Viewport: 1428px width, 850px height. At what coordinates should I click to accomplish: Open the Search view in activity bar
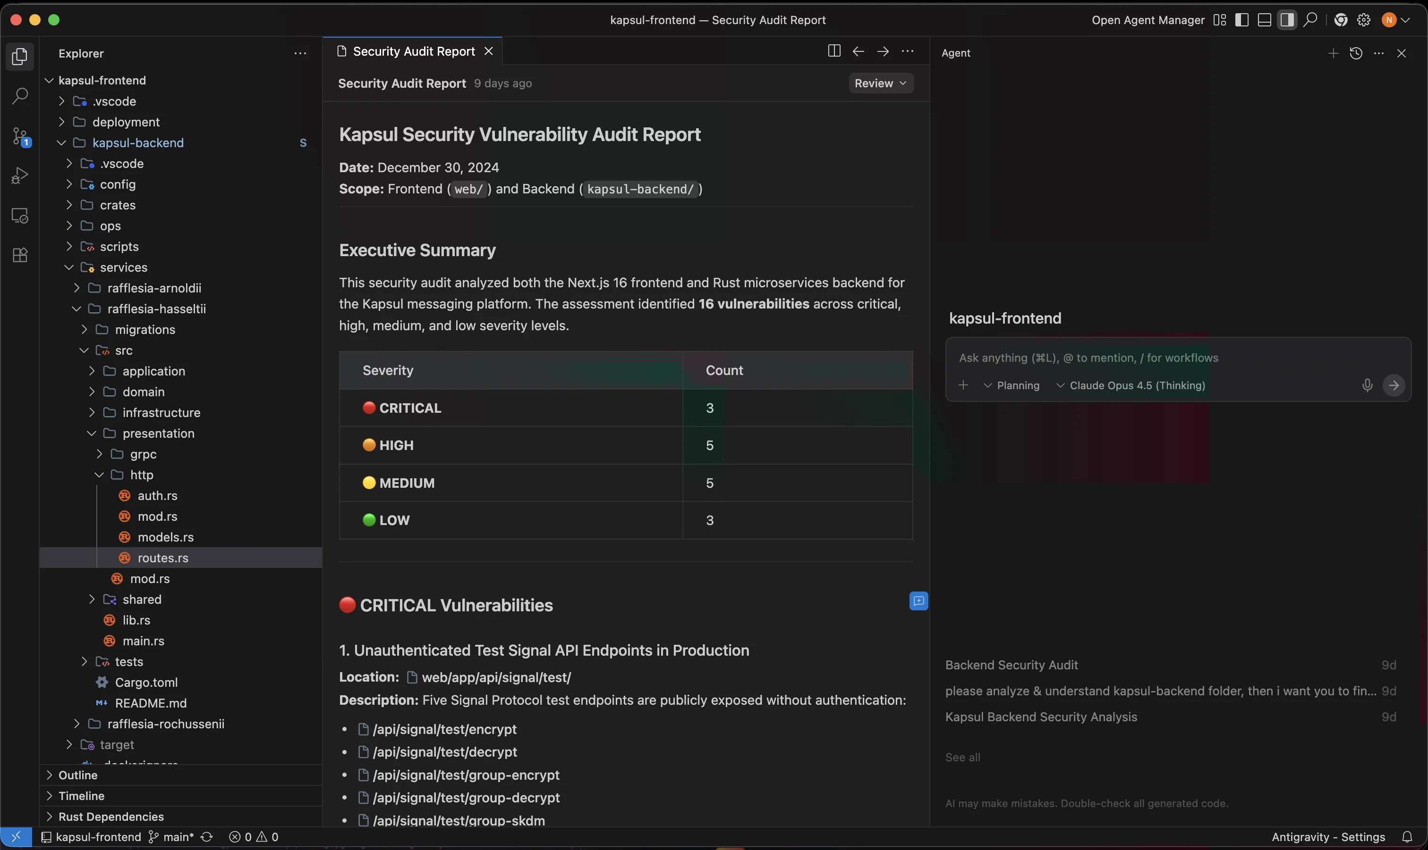[20, 96]
